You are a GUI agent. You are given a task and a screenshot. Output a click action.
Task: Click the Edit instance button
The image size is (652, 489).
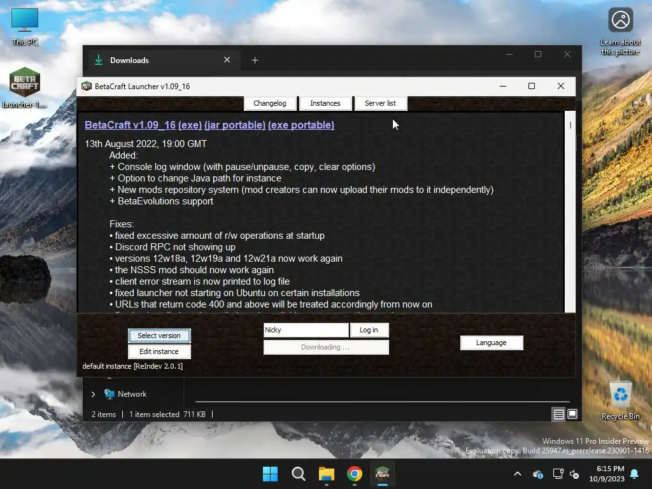click(x=159, y=351)
